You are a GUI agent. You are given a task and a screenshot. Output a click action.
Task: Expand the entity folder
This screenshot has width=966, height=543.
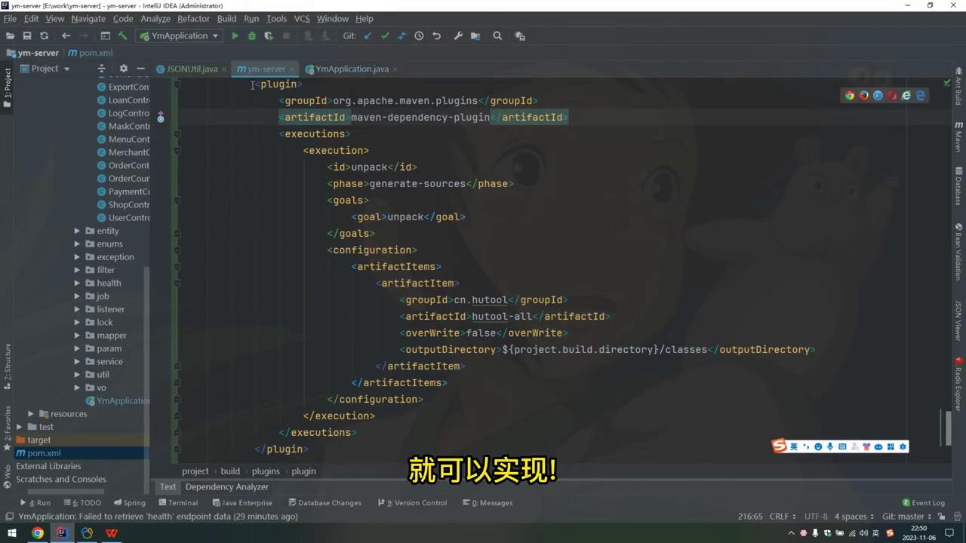click(77, 231)
